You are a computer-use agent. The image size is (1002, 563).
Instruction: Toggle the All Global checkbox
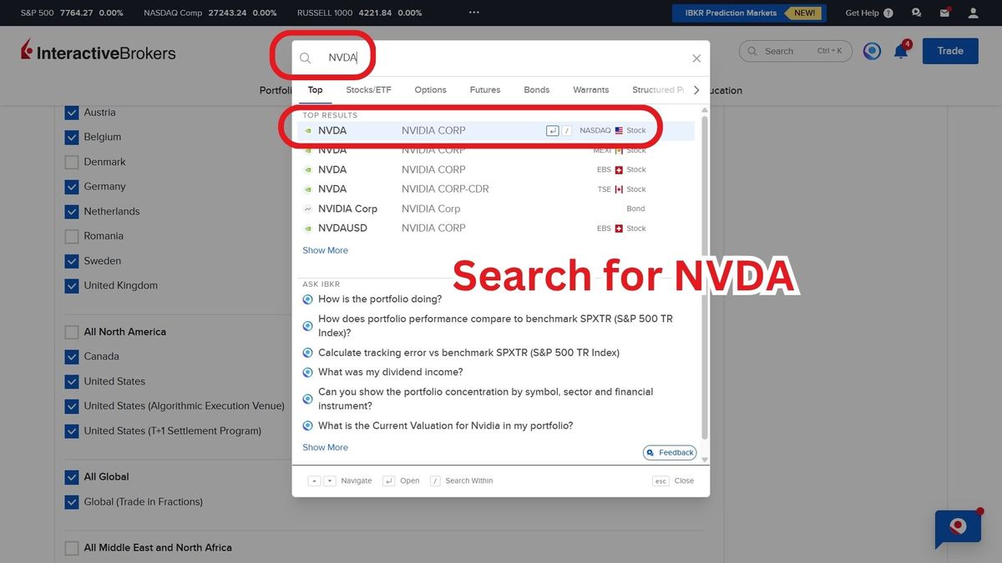coord(72,477)
